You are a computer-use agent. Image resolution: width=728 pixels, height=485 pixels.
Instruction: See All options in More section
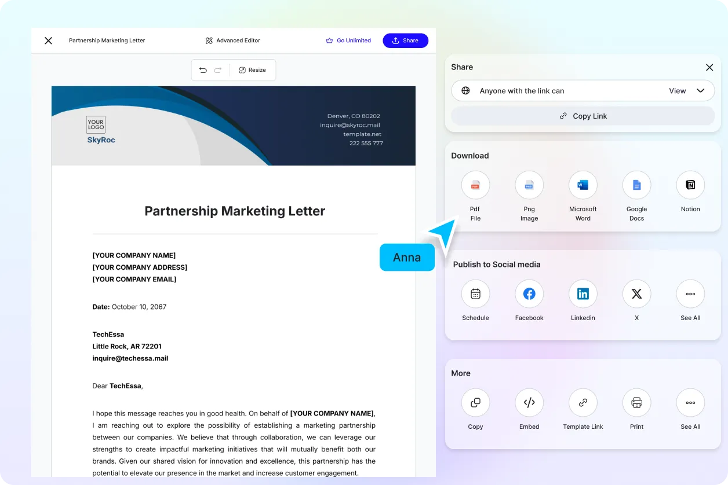pyautogui.click(x=690, y=403)
